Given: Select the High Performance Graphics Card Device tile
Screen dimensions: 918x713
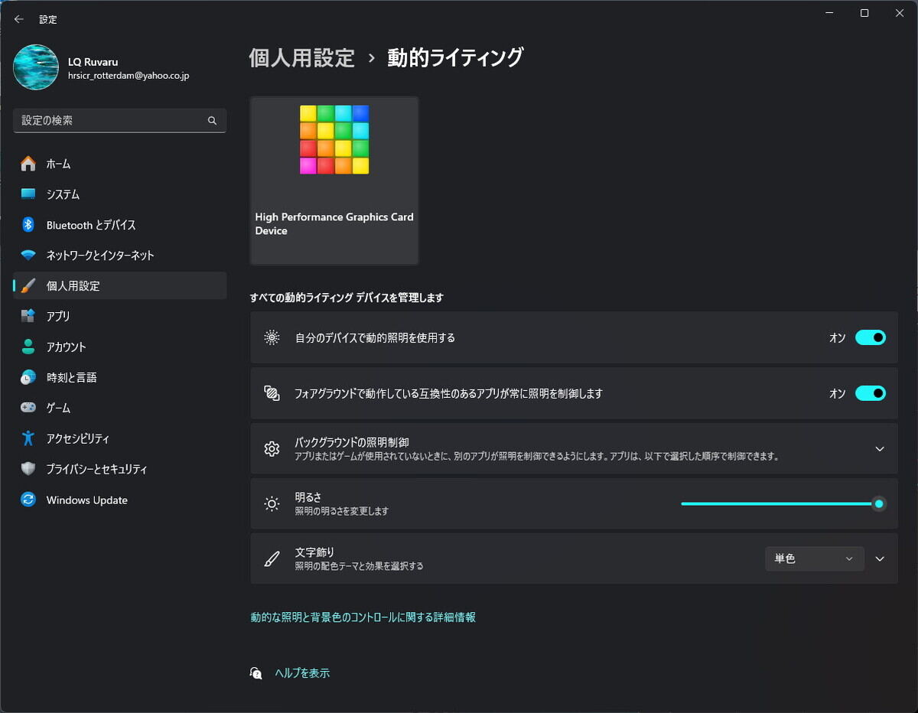Looking at the screenshot, I should click(334, 181).
